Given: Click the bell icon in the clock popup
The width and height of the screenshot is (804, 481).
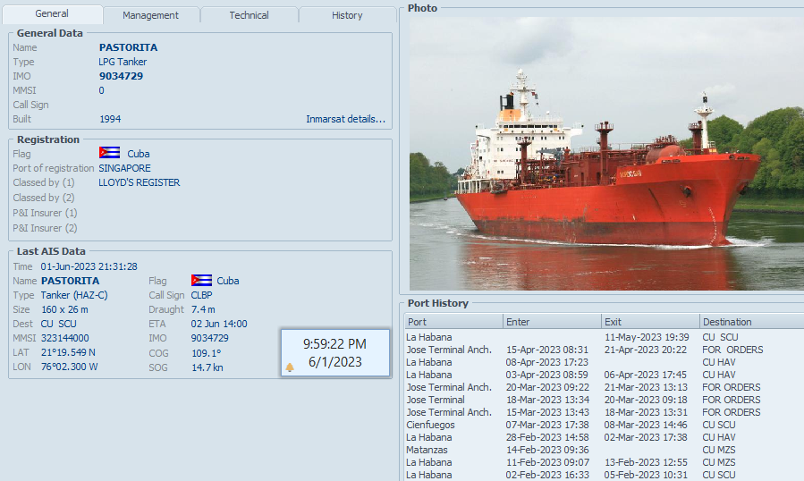Looking at the screenshot, I should point(290,367).
